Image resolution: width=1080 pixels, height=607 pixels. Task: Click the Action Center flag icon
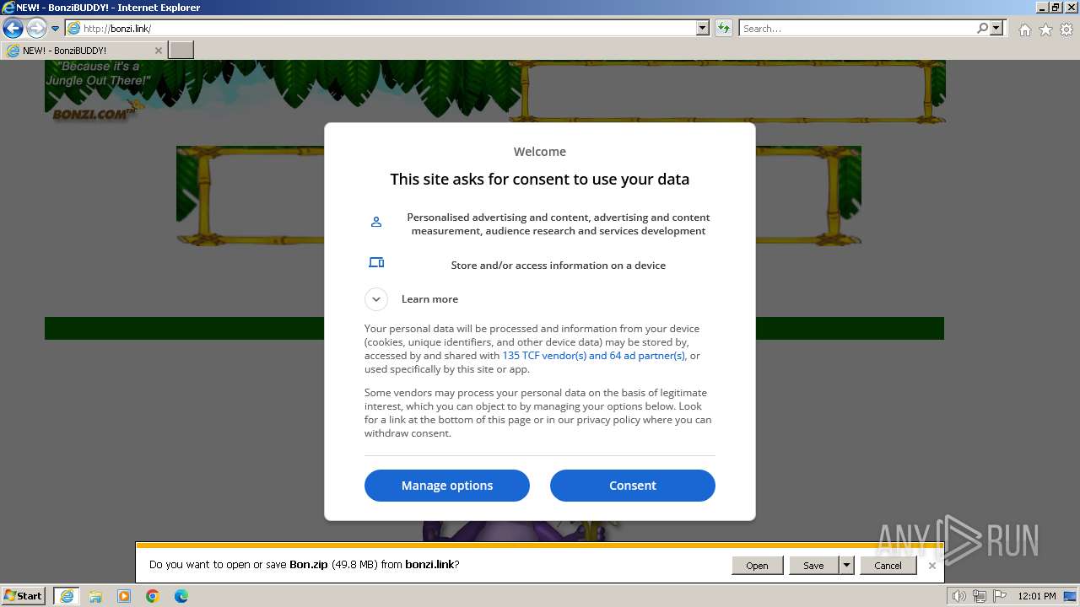point(999,596)
